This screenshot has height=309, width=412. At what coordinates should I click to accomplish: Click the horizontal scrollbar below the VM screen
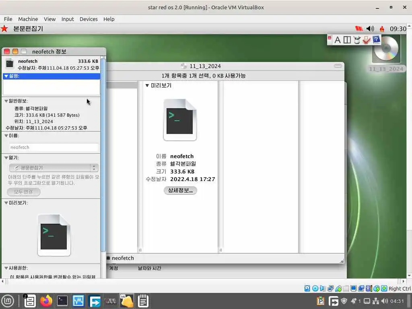(202, 281)
